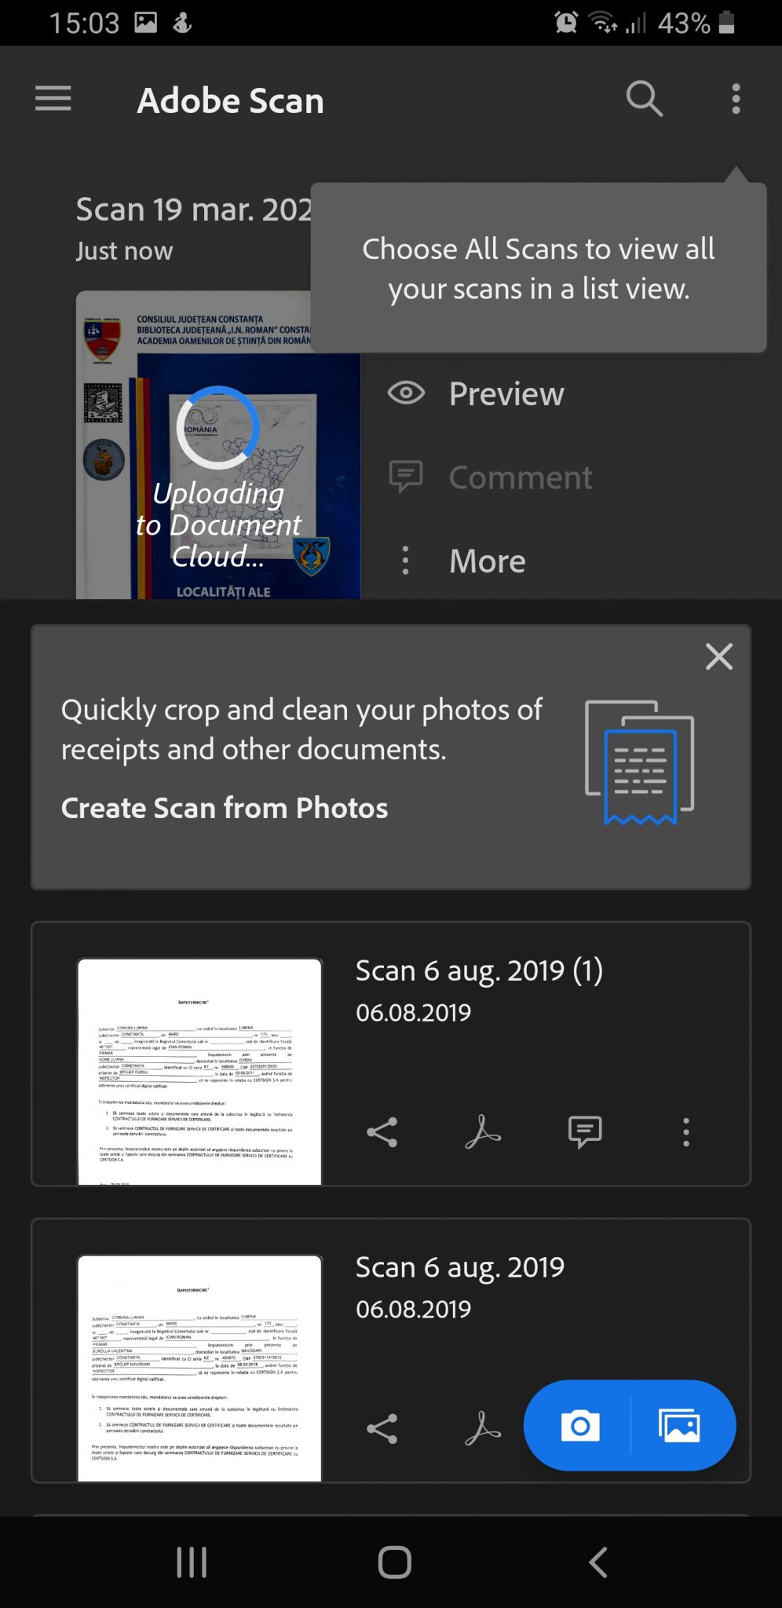Tap Create Scan from Photos
Image resolution: width=782 pixels, height=1608 pixels.
(x=225, y=808)
